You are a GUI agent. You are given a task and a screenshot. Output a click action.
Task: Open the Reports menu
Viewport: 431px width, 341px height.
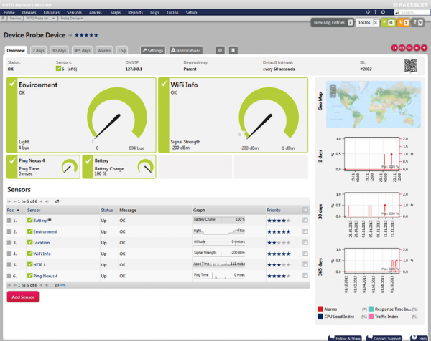pos(135,13)
